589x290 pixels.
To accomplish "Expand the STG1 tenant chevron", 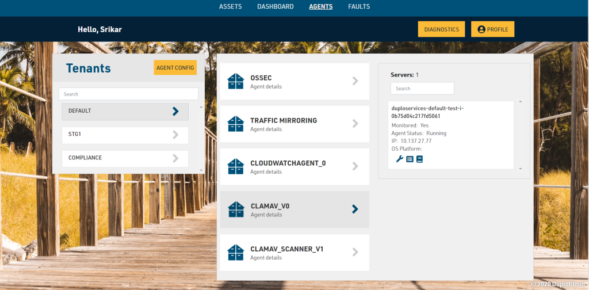I will tap(175, 135).
